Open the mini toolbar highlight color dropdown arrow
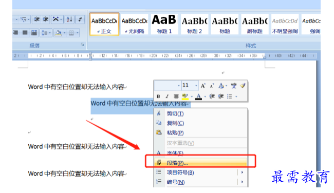This screenshot has width=334, height=193. click(192, 97)
